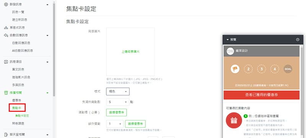Image resolution: width=306 pixels, height=138 pixels.
Task: Click the chat-room icon beside 聊天室相關
Action: 6,135
